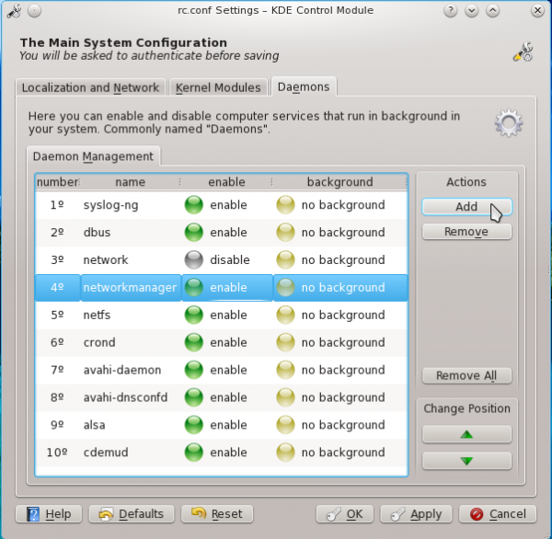The height and width of the screenshot is (539, 552).
Task: Toggle the avahi-daemon enable indicator
Action: pos(193,370)
